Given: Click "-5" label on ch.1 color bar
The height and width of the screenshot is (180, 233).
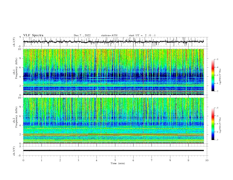Looking at the screenshot, I should 217,75.
